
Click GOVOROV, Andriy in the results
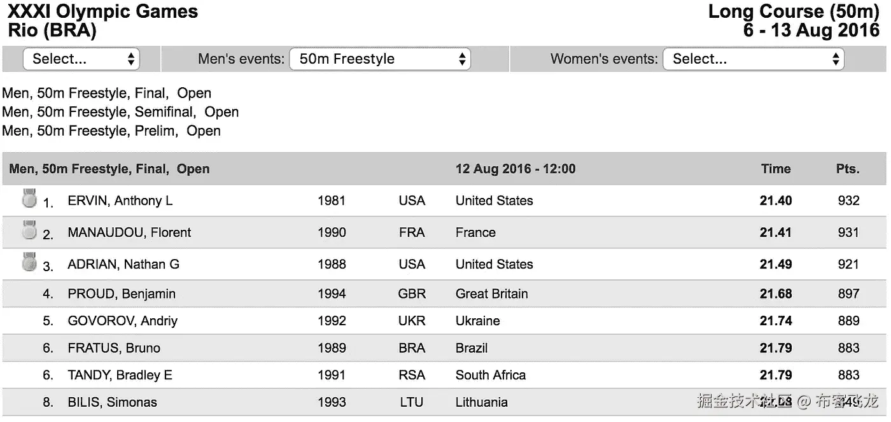(x=122, y=321)
